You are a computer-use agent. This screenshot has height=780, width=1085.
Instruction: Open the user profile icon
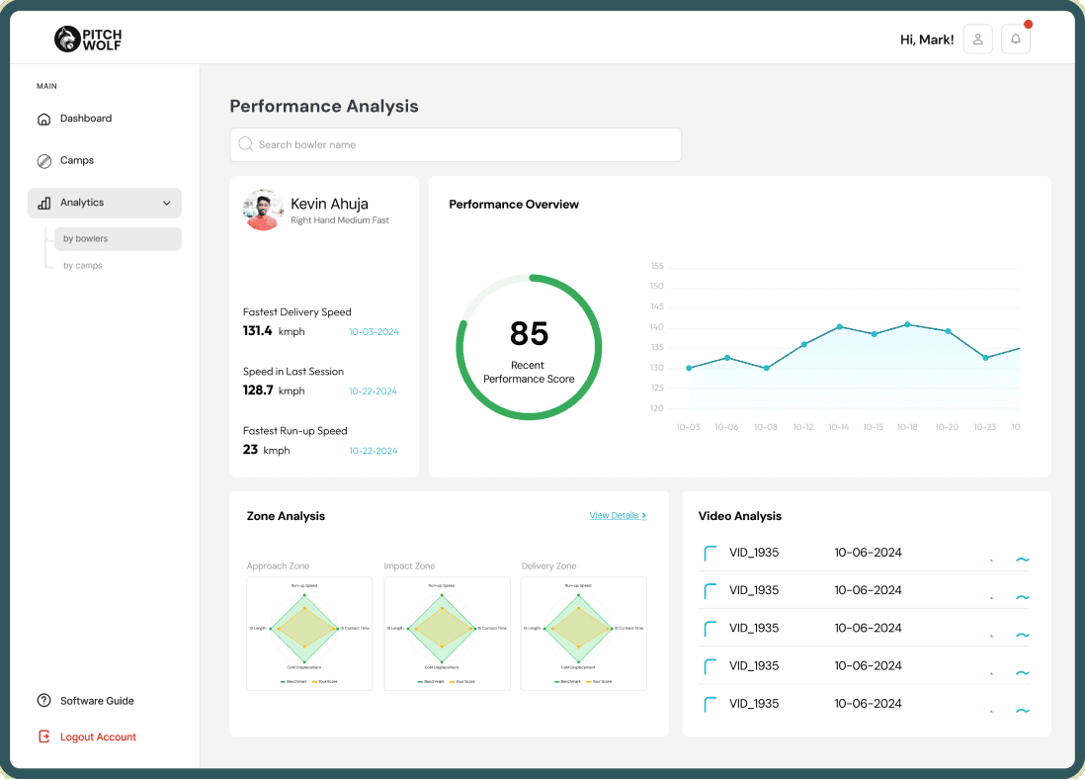pyautogui.click(x=977, y=40)
